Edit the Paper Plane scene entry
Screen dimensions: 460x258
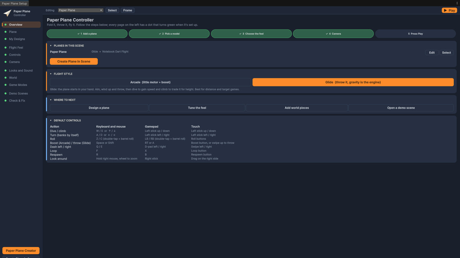(x=432, y=53)
